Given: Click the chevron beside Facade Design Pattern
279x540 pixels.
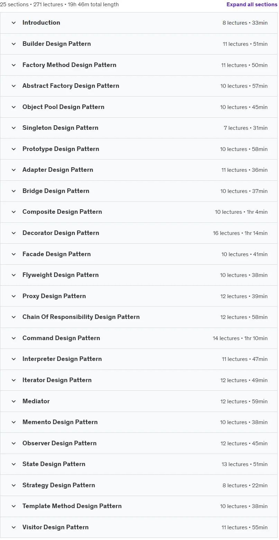Looking at the screenshot, I should (x=14, y=254).
